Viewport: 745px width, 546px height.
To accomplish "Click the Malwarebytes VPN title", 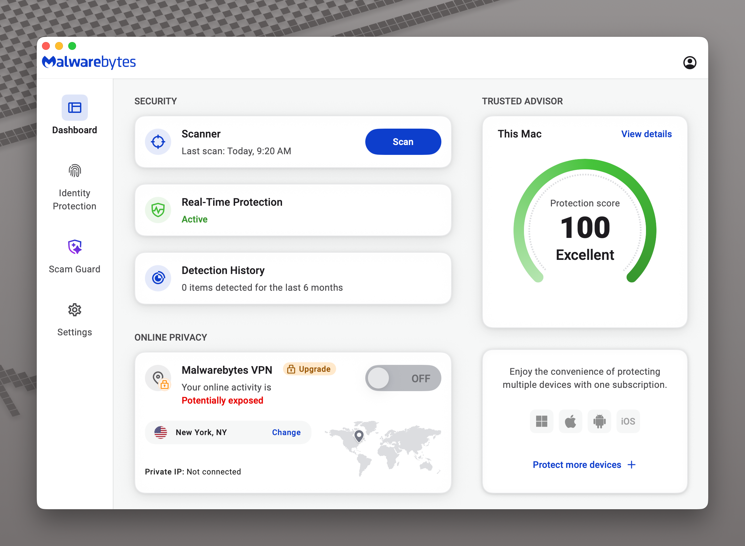I will [x=227, y=370].
